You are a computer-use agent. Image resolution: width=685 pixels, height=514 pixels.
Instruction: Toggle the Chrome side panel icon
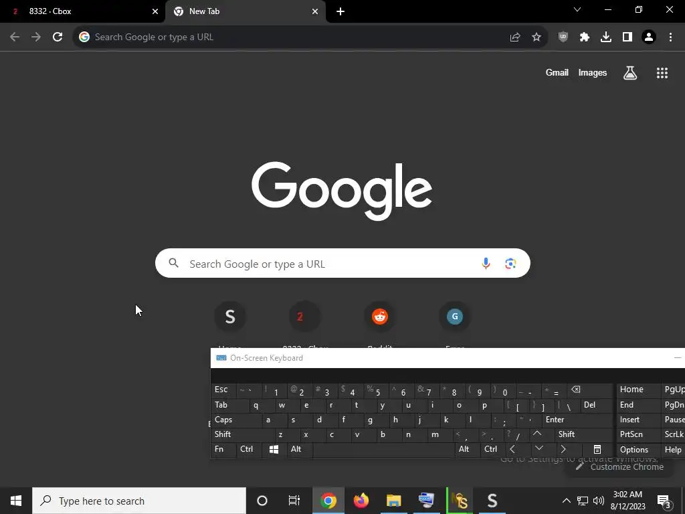[627, 37]
